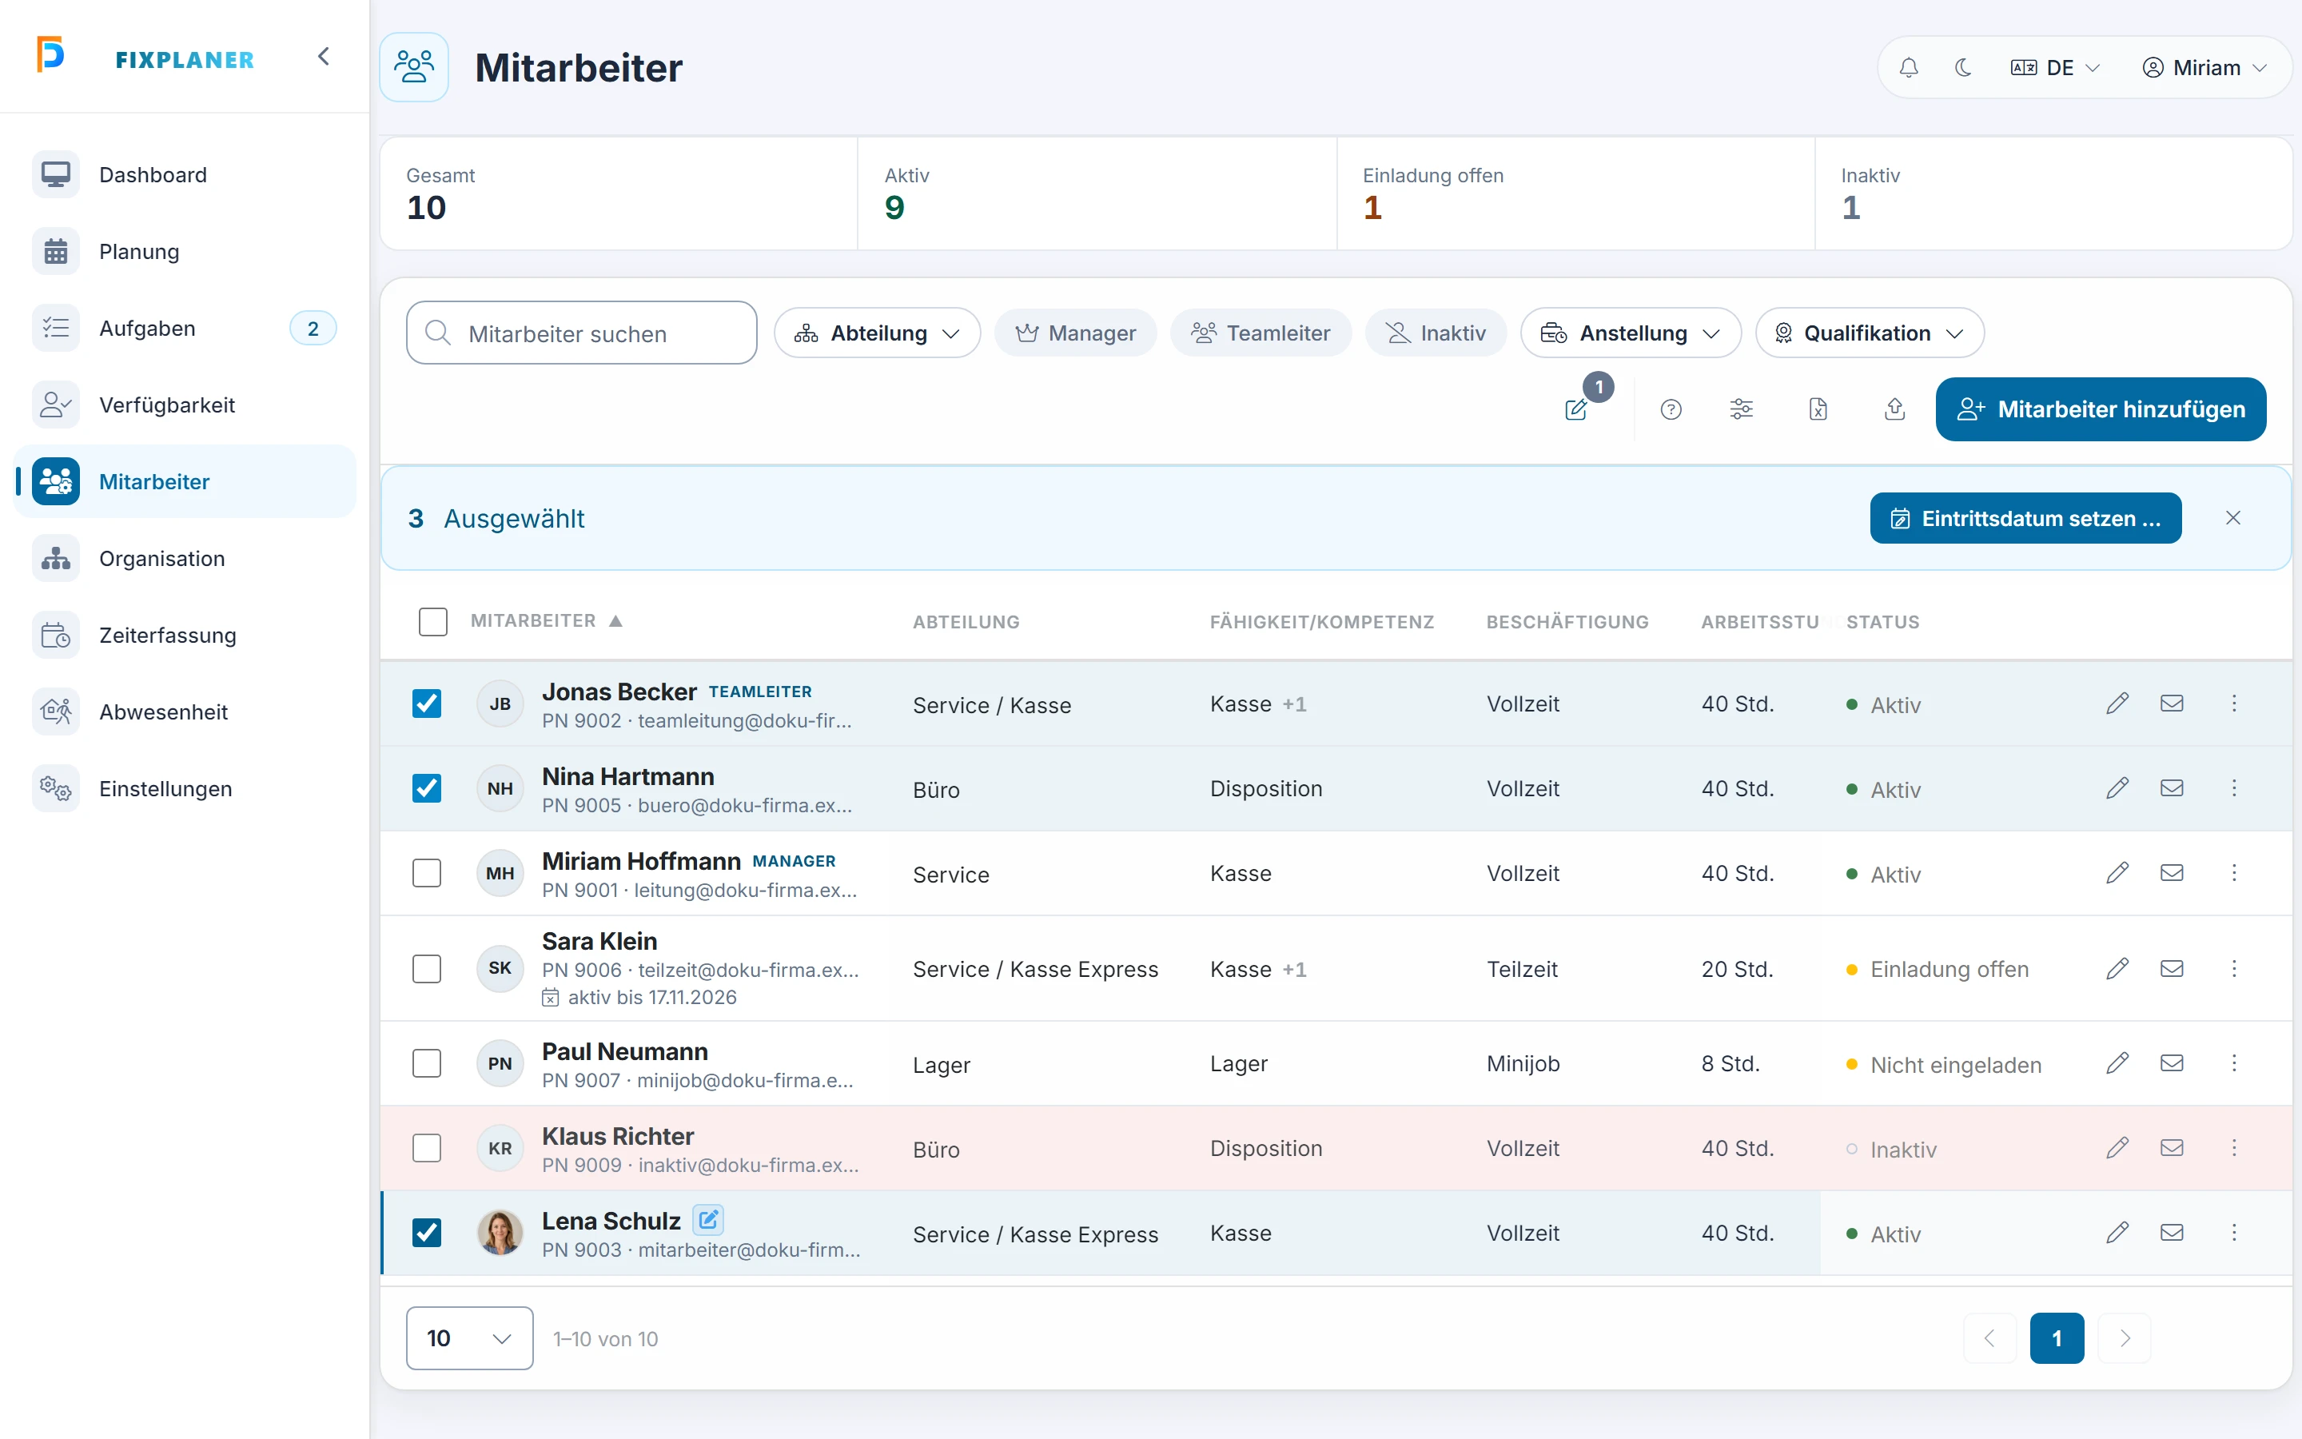Open the Abteilung filter dropdown

click(877, 333)
